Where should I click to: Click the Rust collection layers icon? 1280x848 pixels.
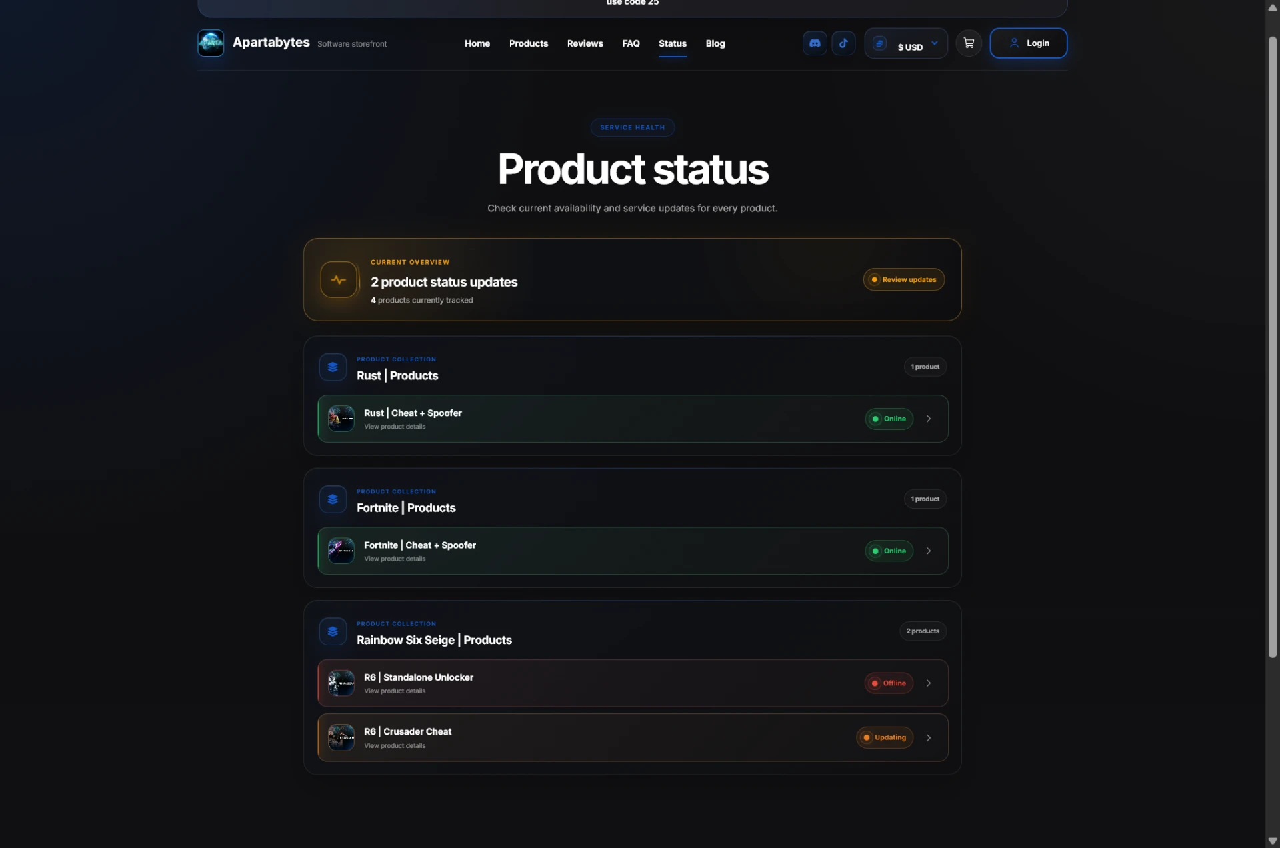333,367
